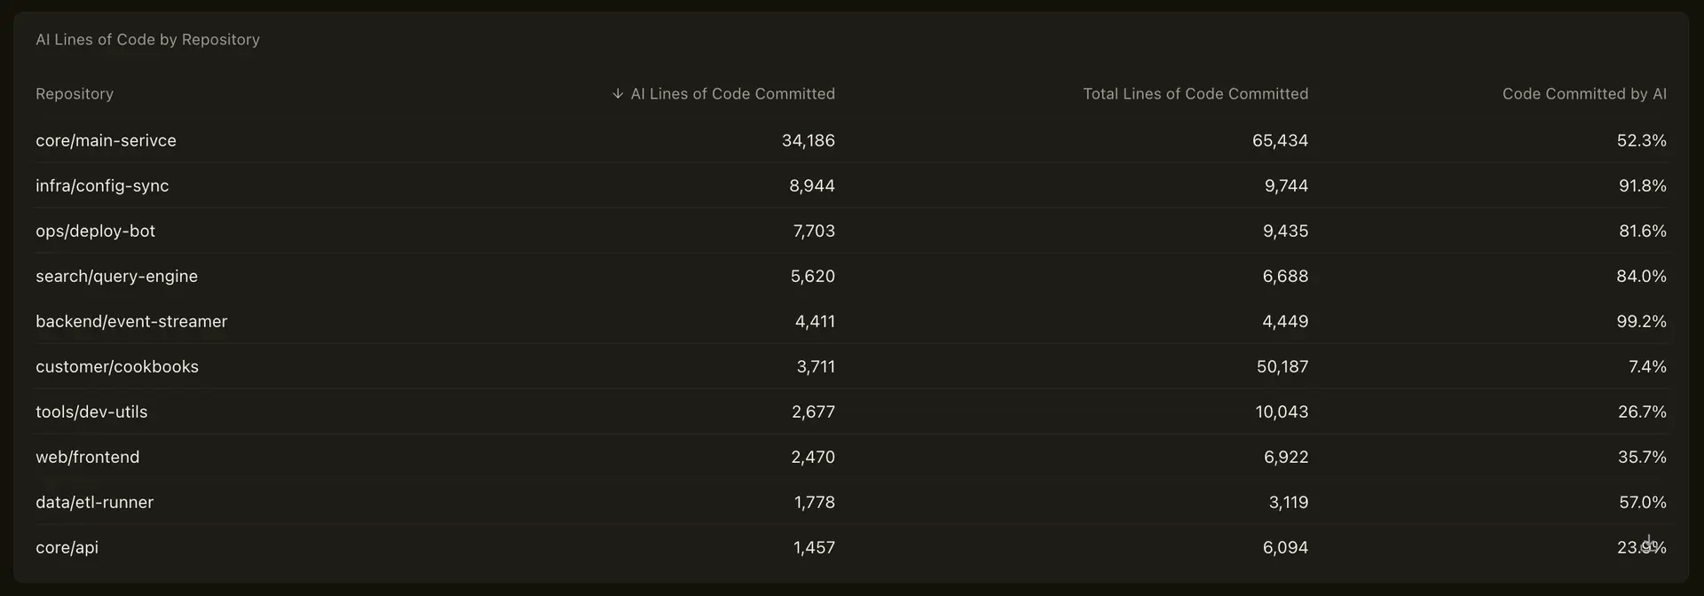1704x596 pixels.
Task: Open the core/api repository row
Action: coord(67,548)
